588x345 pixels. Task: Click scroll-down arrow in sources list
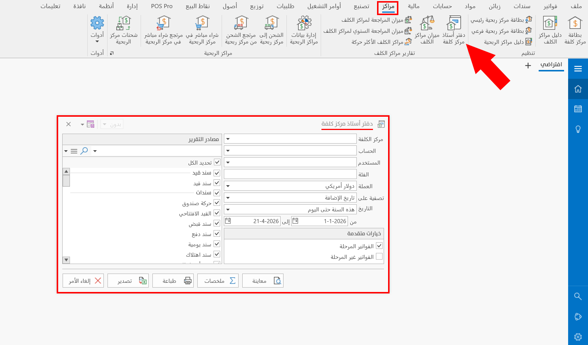pyautogui.click(x=66, y=260)
